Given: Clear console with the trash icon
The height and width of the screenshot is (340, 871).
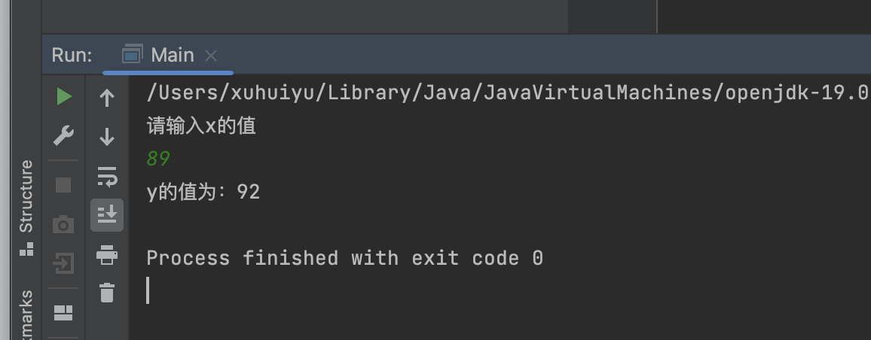Looking at the screenshot, I should (x=107, y=293).
